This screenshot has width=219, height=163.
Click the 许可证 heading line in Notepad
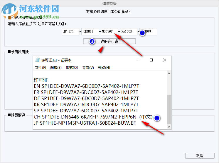tap(41, 80)
